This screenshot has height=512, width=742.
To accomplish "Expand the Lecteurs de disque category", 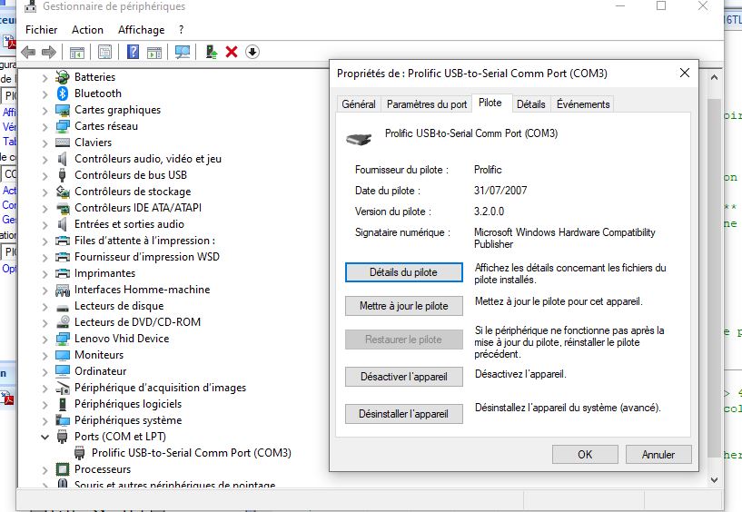I will [x=45, y=307].
